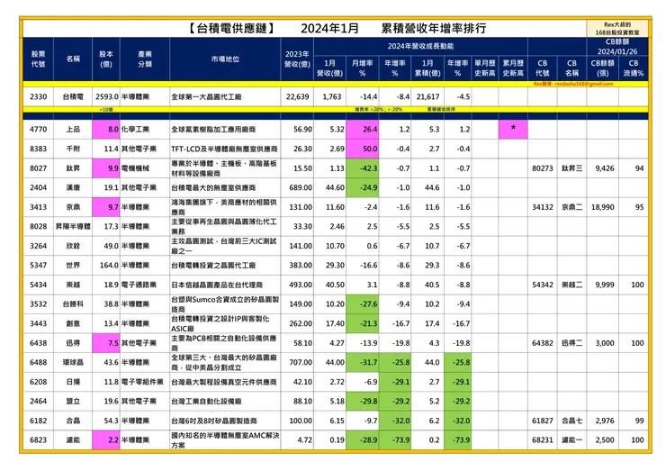This screenshot has width=666, height=471.
Task: Click the 1月累積(億) column header
Action: (427, 68)
